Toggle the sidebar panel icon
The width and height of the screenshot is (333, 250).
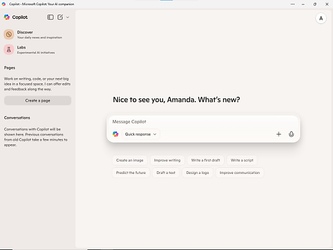tap(51, 17)
